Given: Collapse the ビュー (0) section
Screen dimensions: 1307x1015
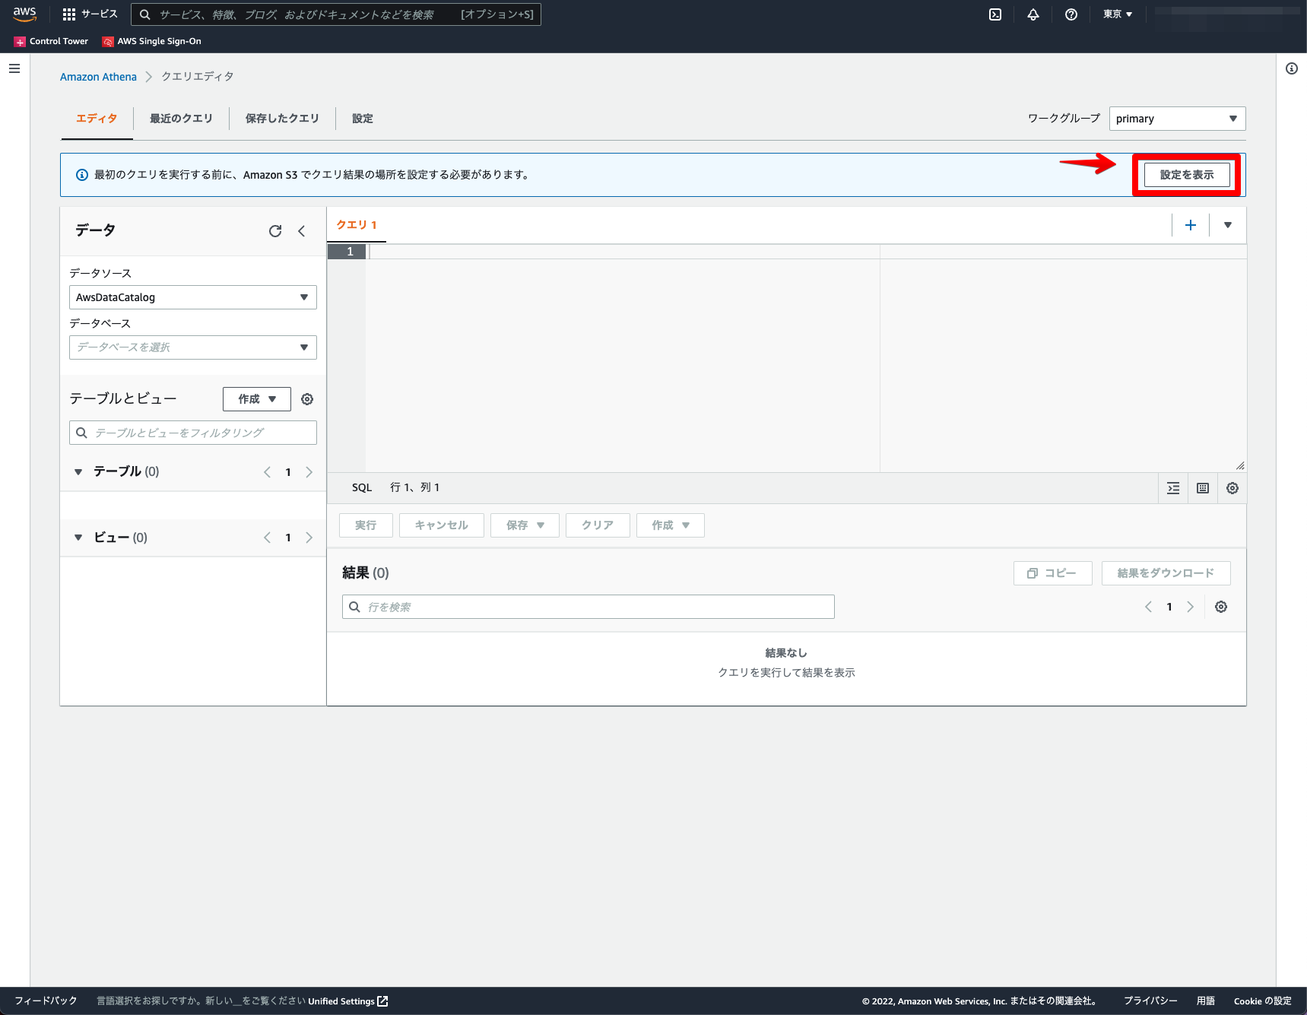Looking at the screenshot, I should (x=78, y=538).
